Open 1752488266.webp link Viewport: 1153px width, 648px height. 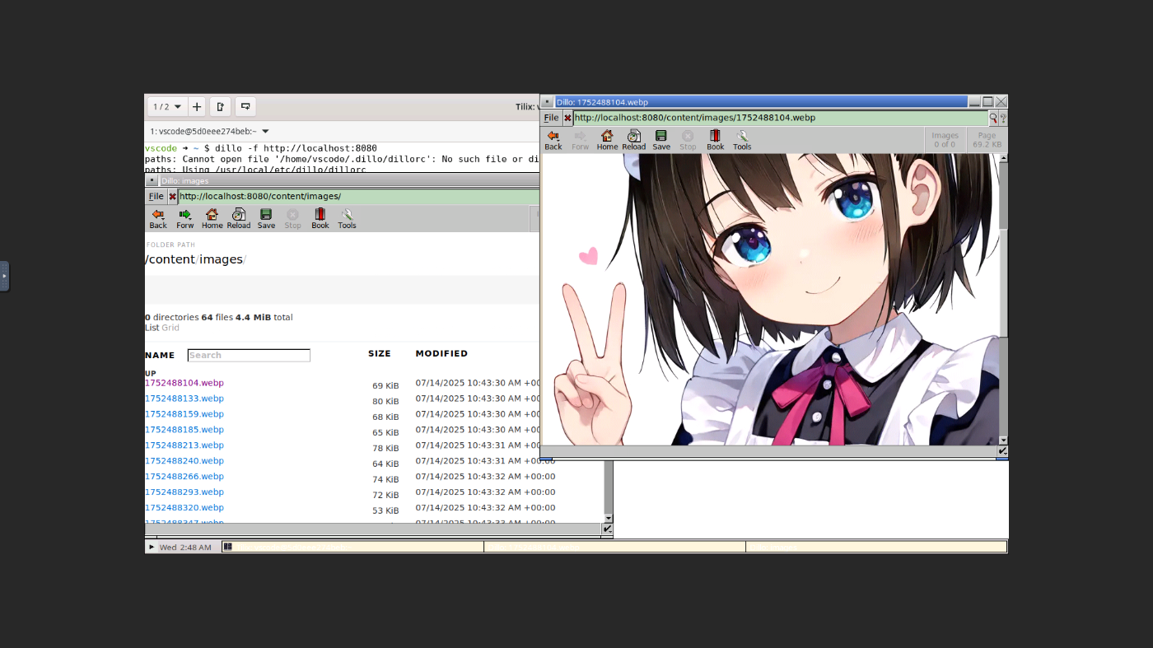click(x=184, y=477)
